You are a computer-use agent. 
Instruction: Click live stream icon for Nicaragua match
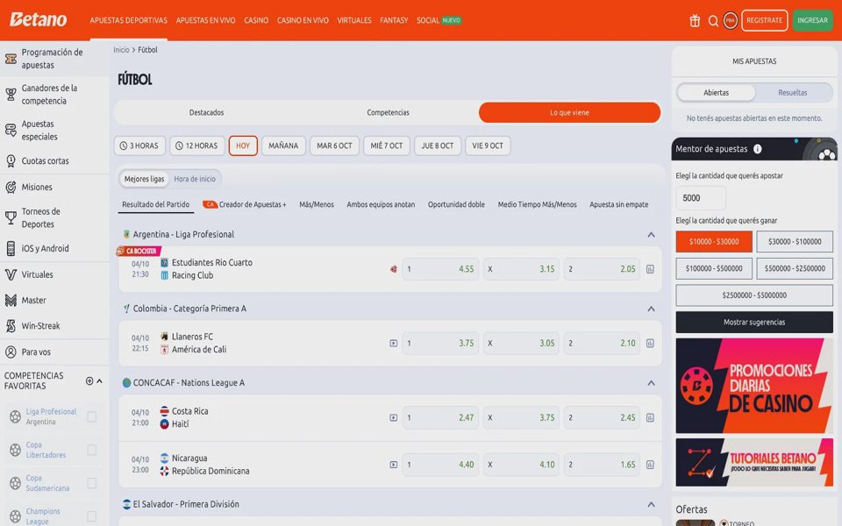394,465
